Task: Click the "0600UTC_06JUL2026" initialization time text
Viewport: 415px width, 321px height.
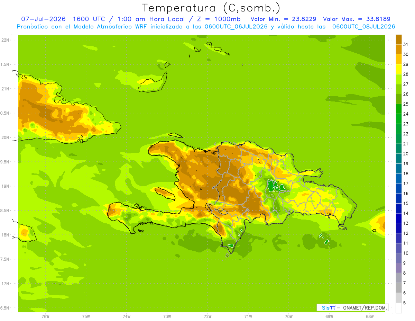Action: tap(236, 27)
